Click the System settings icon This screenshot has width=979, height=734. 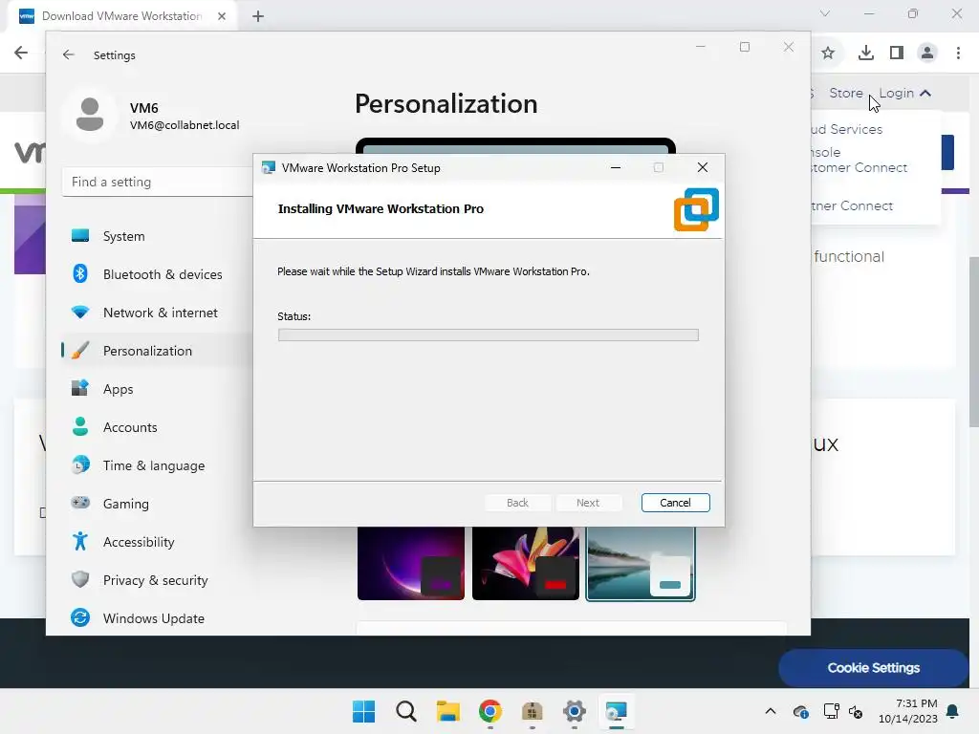pos(80,236)
